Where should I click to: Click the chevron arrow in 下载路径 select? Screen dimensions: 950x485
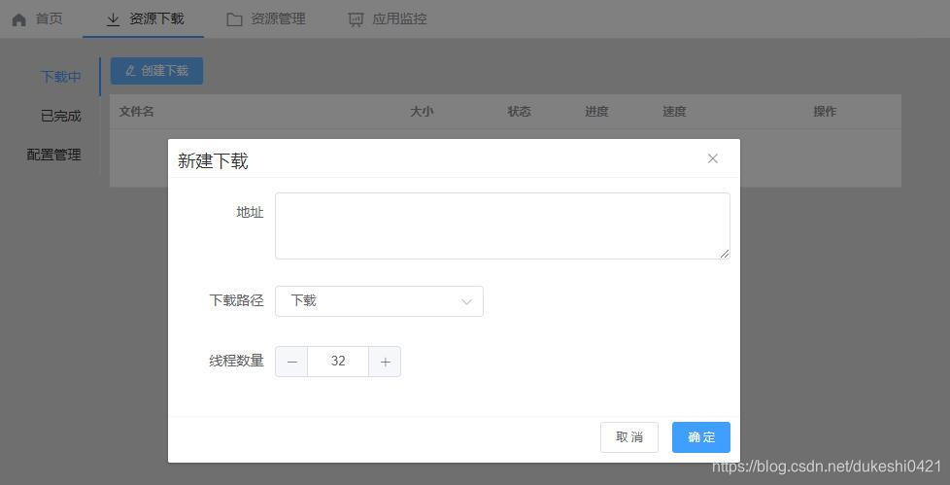click(466, 301)
